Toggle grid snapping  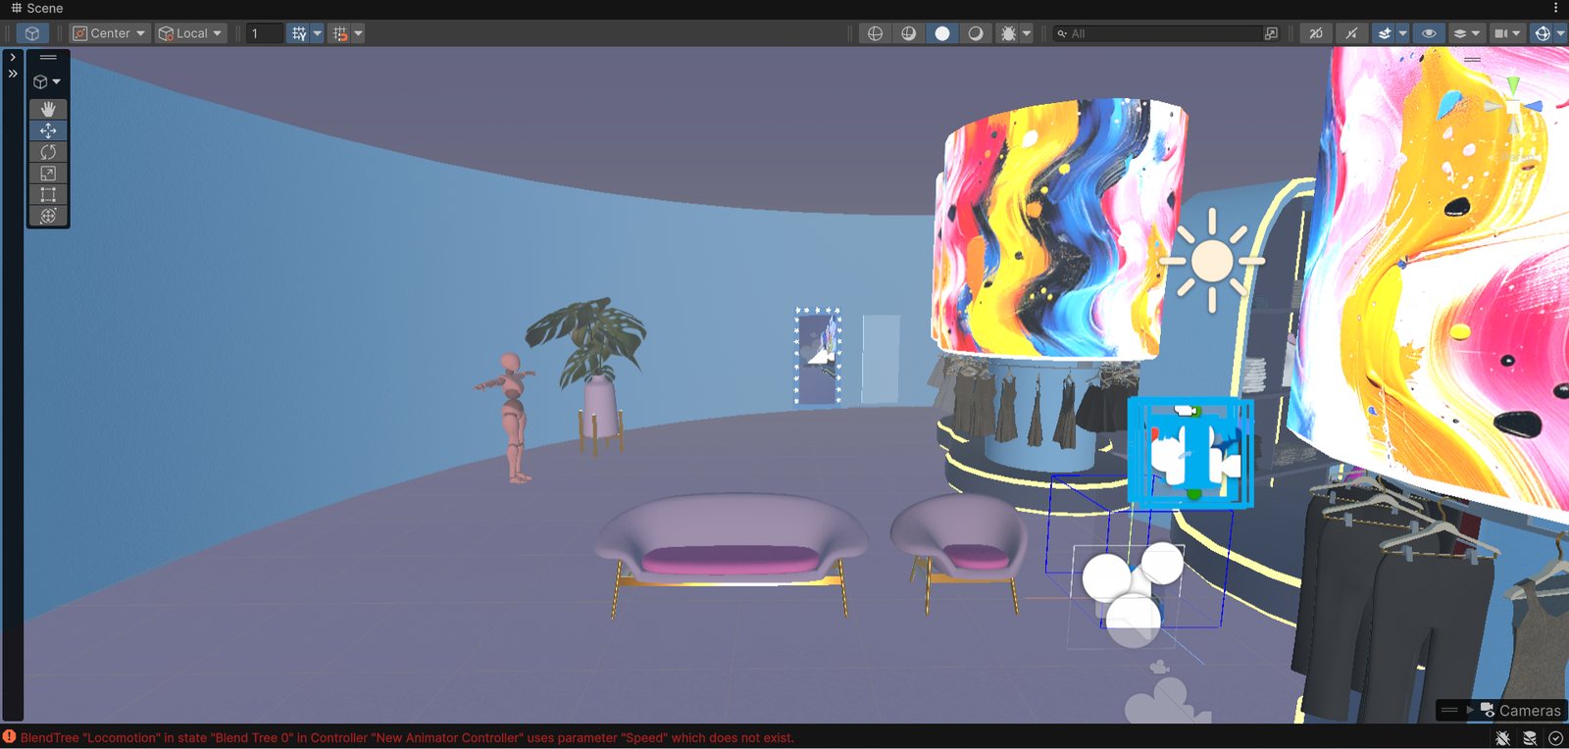(x=340, y=33)
